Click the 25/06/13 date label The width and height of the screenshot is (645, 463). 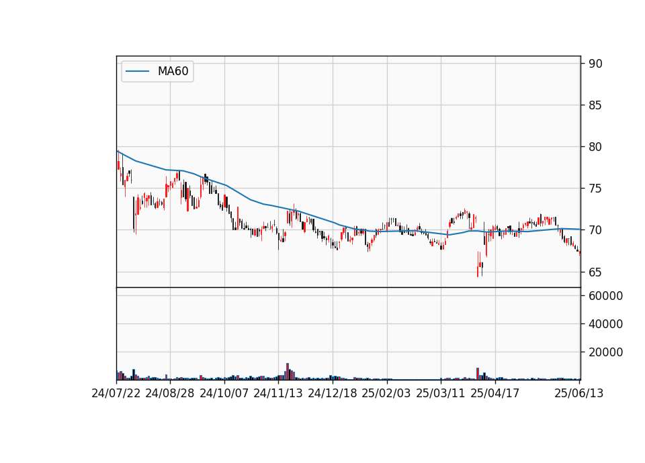578,394
